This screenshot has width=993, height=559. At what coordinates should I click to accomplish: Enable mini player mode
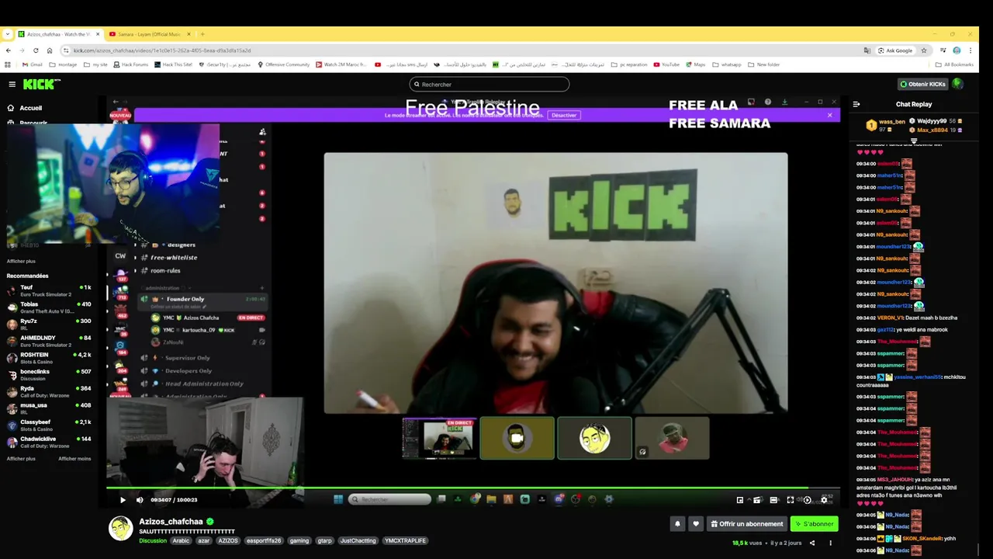740,500
